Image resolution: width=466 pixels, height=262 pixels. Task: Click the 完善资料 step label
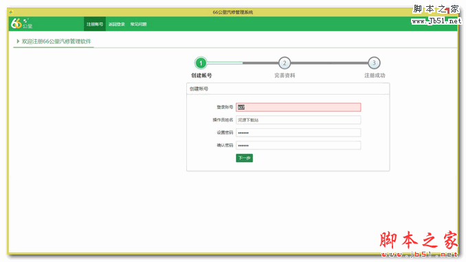[x=285, y=75]
